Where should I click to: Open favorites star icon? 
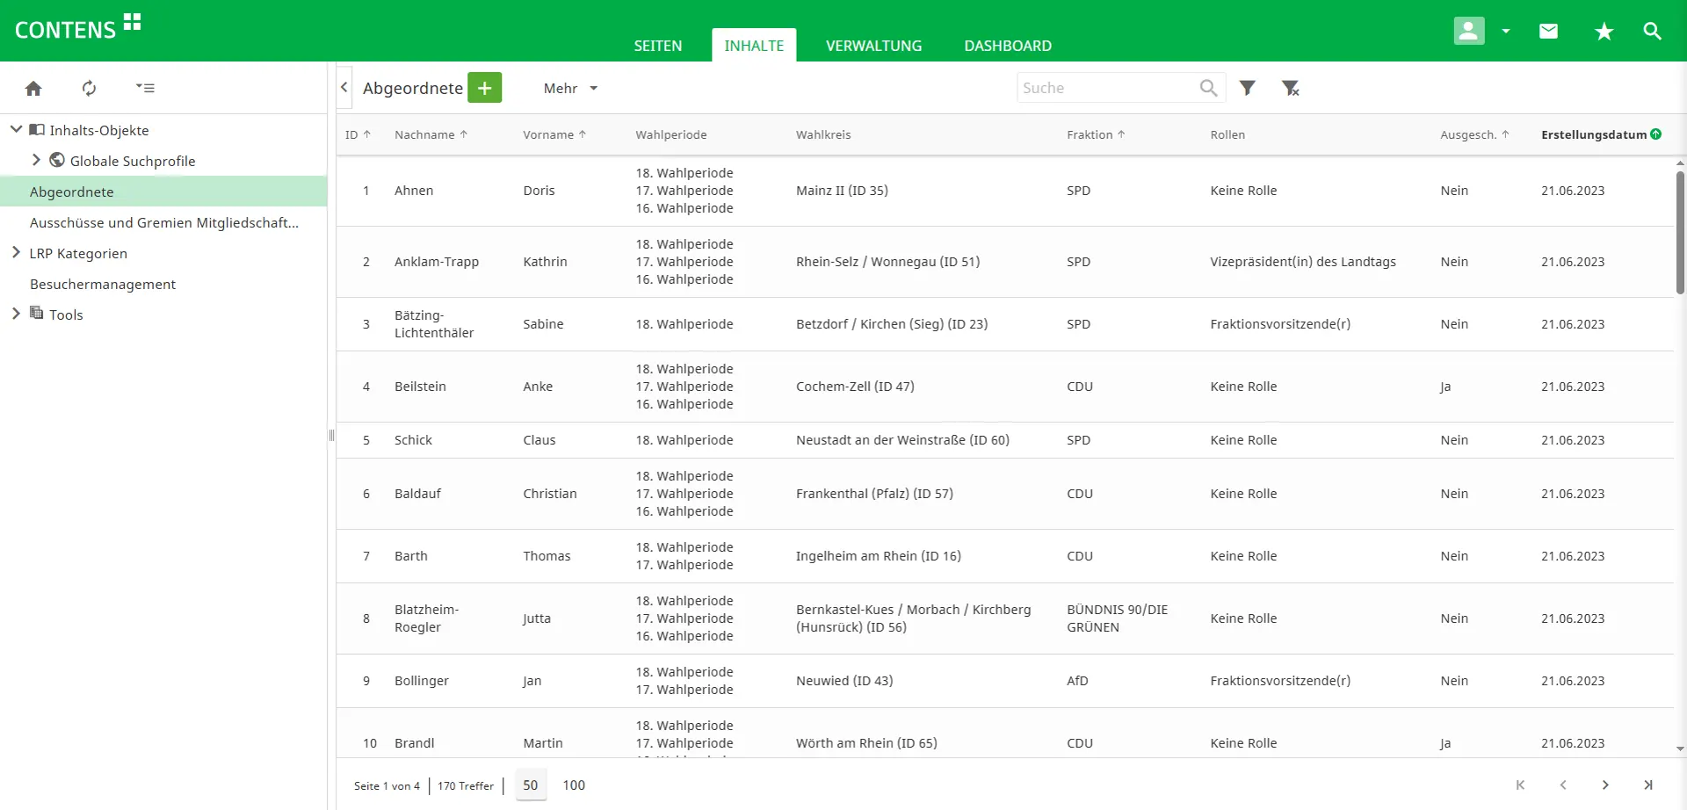[1604, 32]
